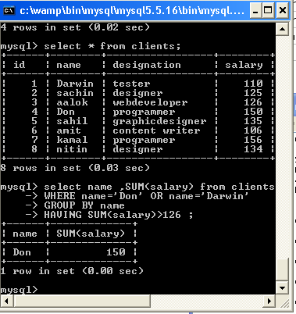The height and width of the screenshot is (314, 296).
Task: Click the WHERE clause line
Action: pos(146,196)
